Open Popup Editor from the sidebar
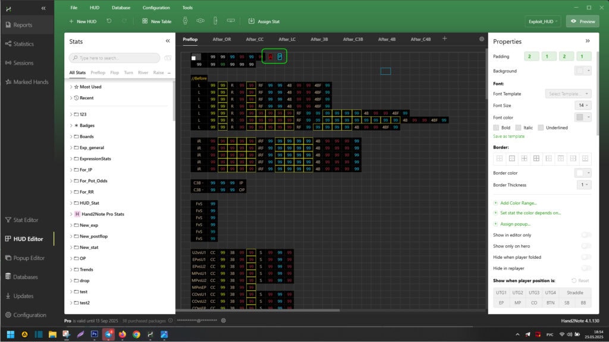 pyautogui.click(x=29, y=258)
